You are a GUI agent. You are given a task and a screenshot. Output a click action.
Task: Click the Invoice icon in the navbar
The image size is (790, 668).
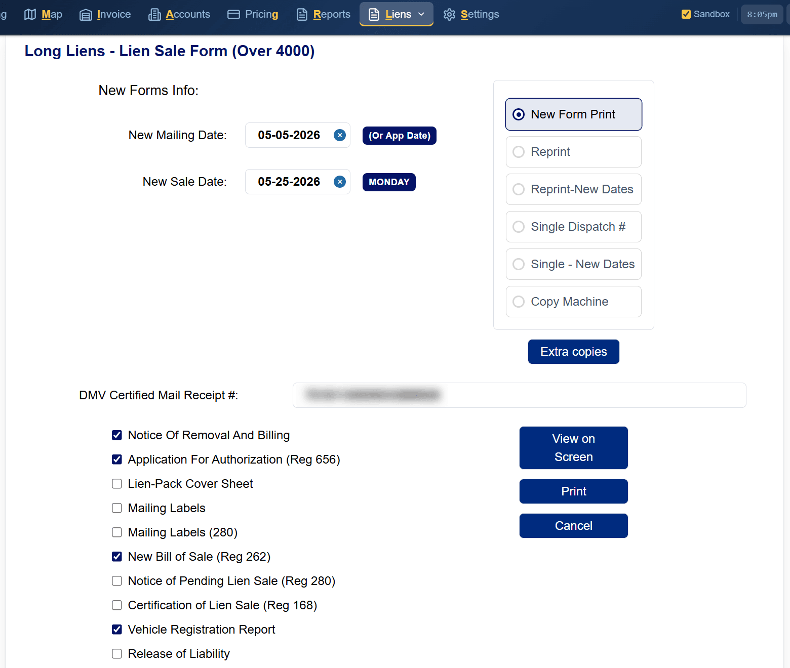pos(86,15)
